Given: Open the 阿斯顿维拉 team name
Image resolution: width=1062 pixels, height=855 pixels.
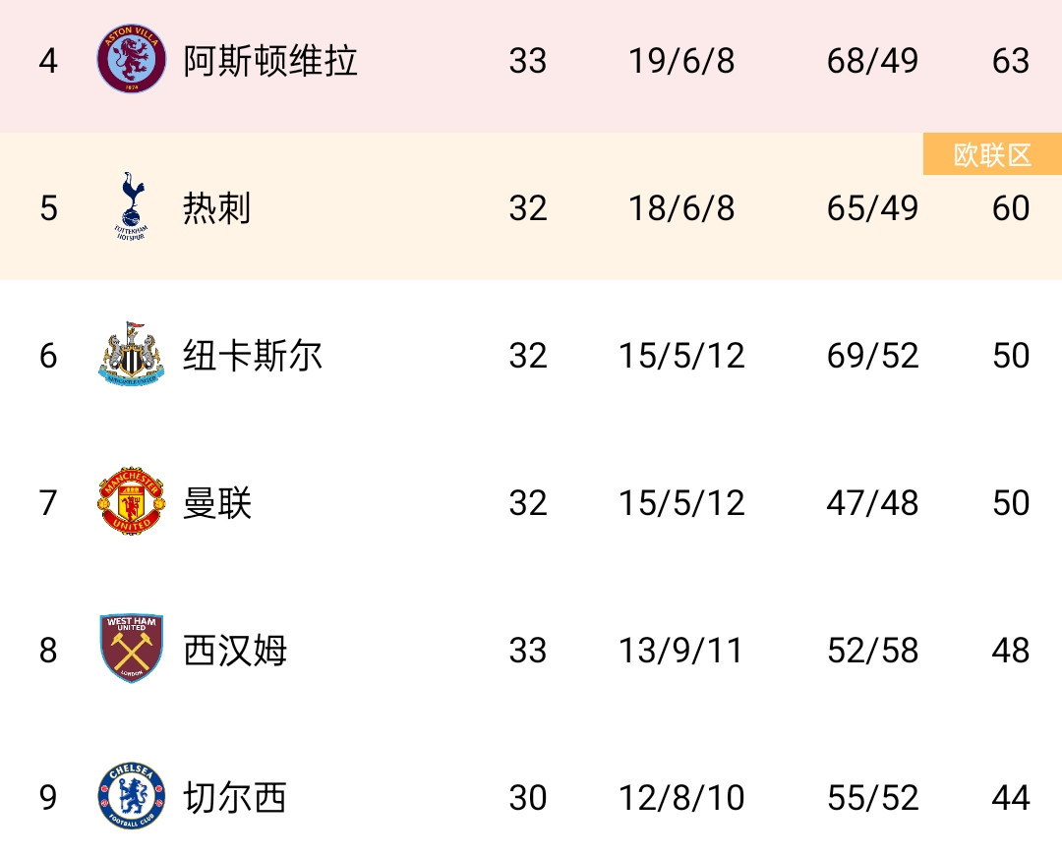Looking at the screenshot, I should [x=270, y=61].
